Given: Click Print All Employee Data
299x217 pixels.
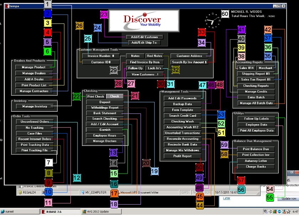Looking at the screenshot, I should pyautogui.click(x=256, y=131).
